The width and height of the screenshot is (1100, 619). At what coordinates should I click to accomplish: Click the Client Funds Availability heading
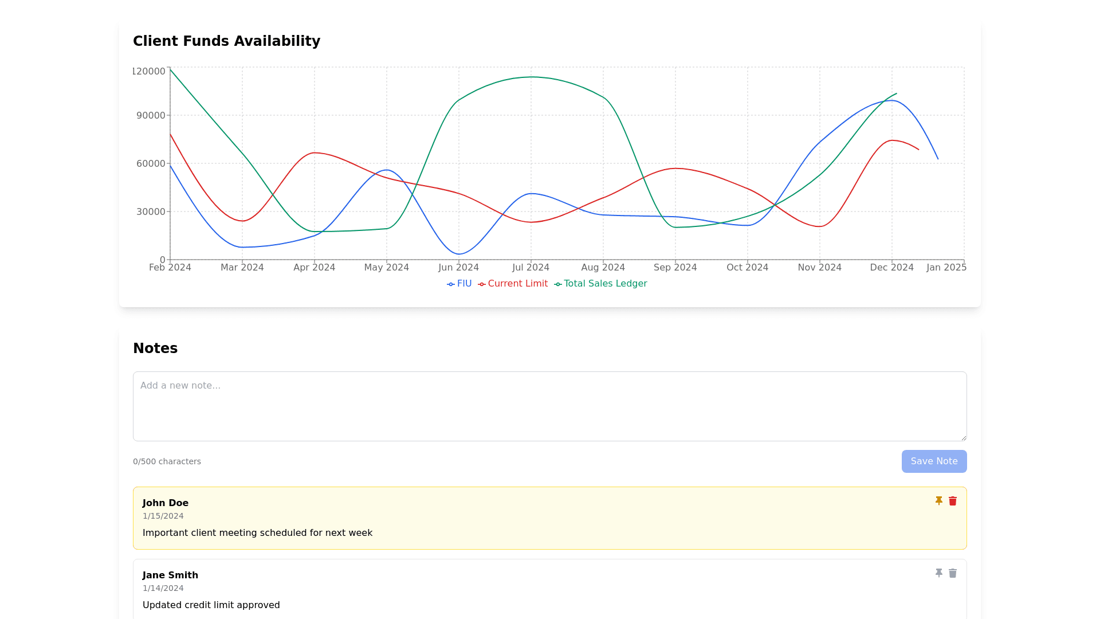226,41
